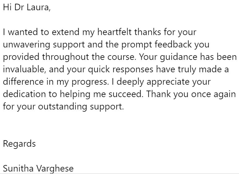Click the greeting line 'Hi Dr Laura,'
Screen dimensions: 239x174
27,7
